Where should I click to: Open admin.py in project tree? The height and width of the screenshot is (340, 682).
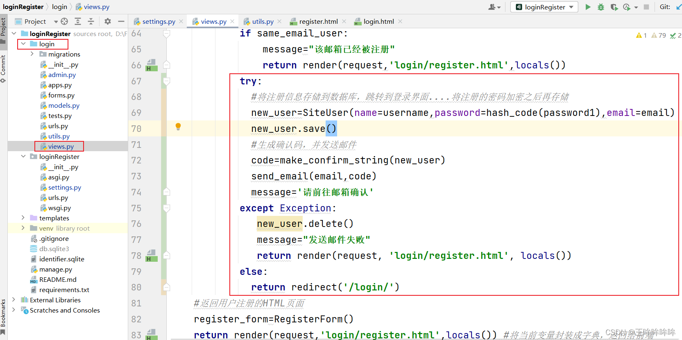pos(62,75)
